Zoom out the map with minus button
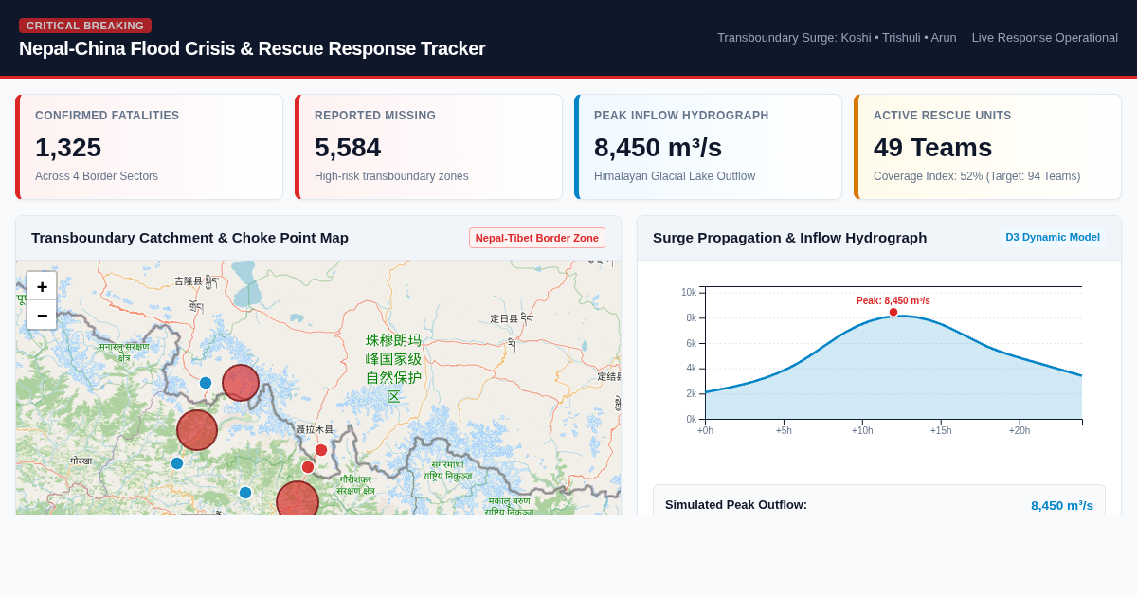1137x597 pixels. pyautogui.click(x=42, y=315)
